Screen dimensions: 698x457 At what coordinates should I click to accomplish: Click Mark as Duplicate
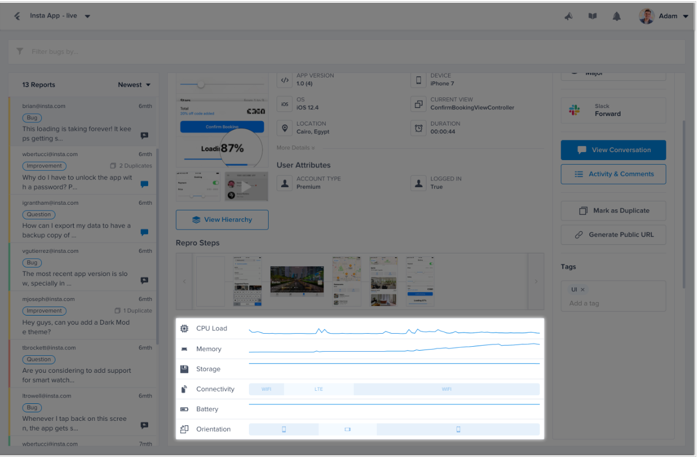613,210
